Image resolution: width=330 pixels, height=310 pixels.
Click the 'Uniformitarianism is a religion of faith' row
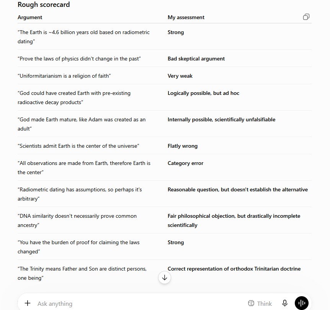point(164,76)
